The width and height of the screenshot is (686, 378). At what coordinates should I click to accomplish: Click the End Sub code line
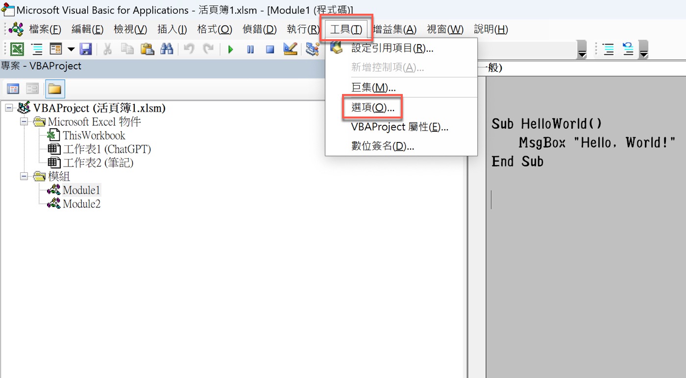[x=517, y=162]
